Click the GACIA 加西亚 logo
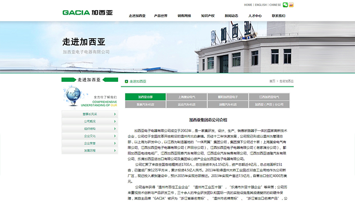Screen dimensions: 355x202 coord(87,13)
